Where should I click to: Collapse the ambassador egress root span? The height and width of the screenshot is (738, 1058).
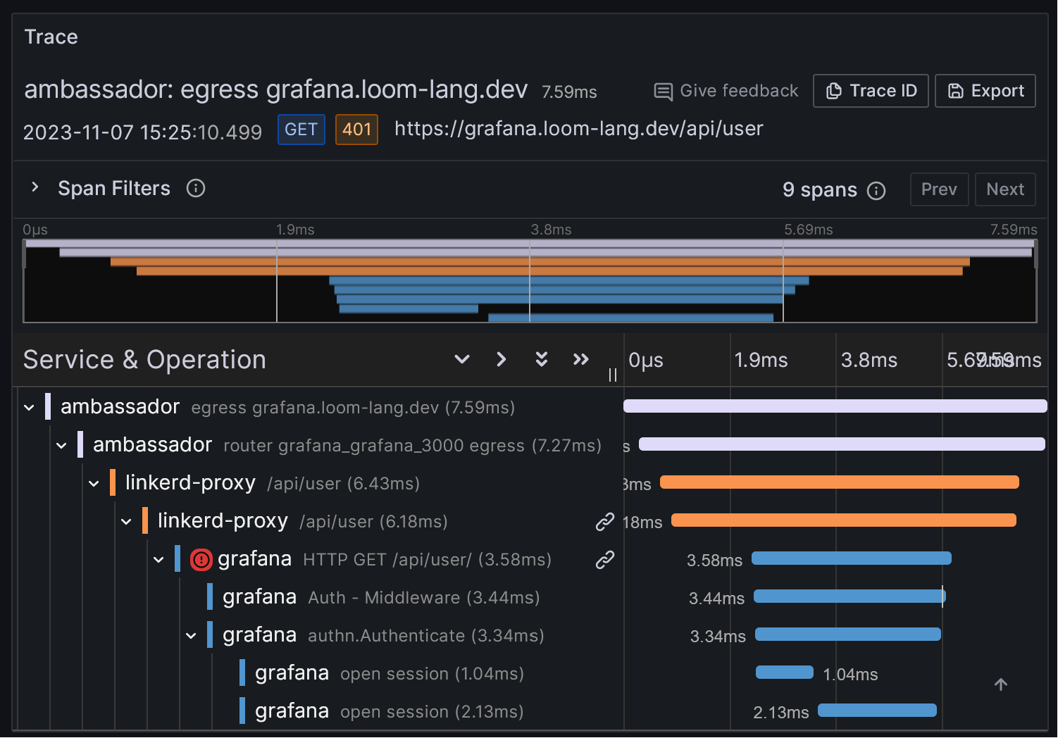click(28, 407)
